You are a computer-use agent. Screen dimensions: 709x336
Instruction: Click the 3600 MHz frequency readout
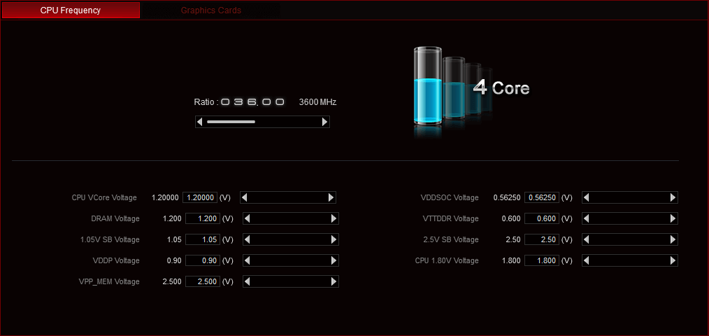317,102
